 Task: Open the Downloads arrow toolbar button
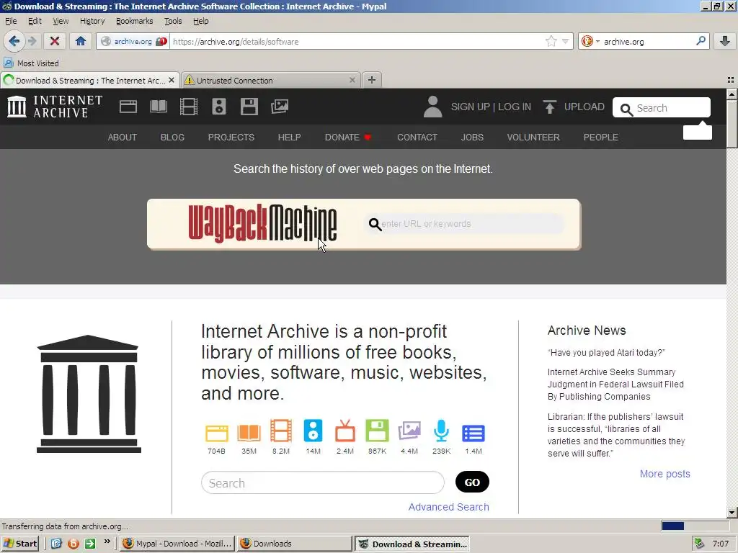(725, 41)
